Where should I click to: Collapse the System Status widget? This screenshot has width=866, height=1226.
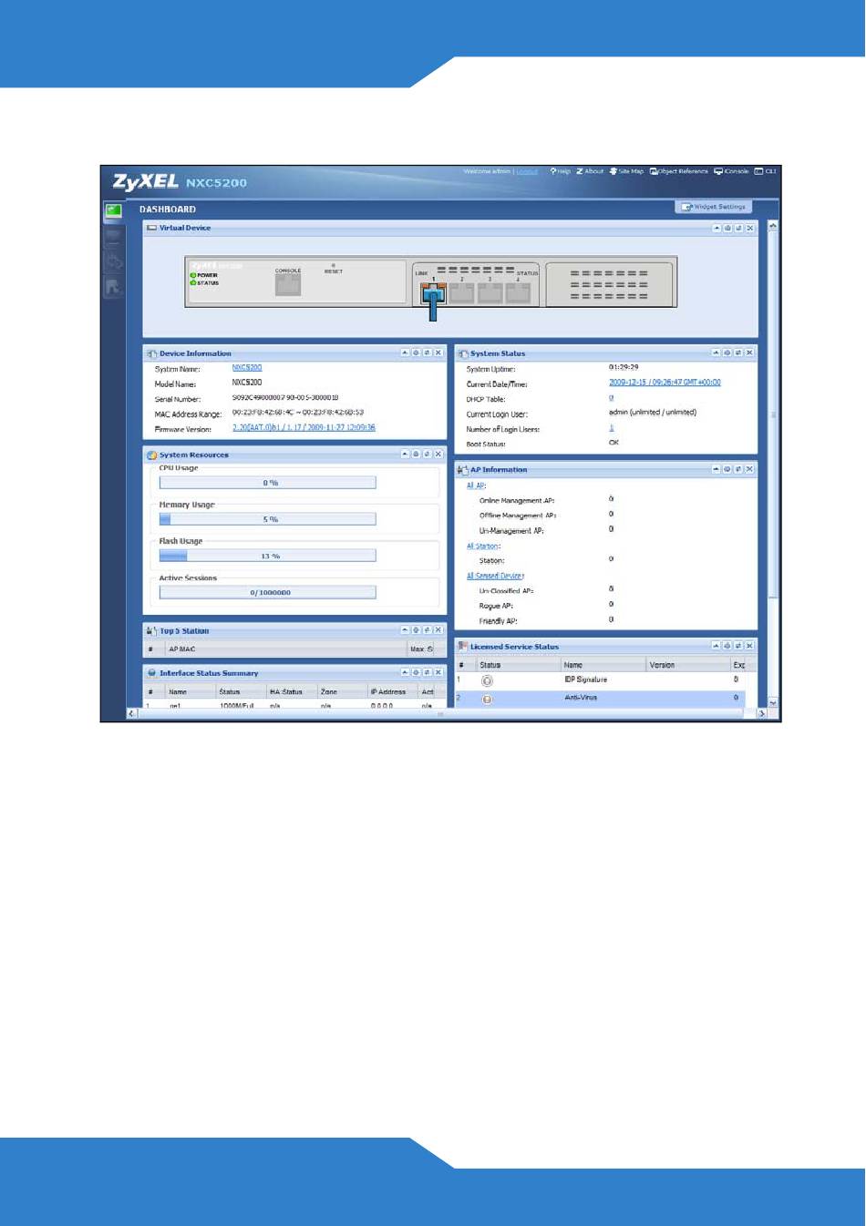click(x=717, y=353)
